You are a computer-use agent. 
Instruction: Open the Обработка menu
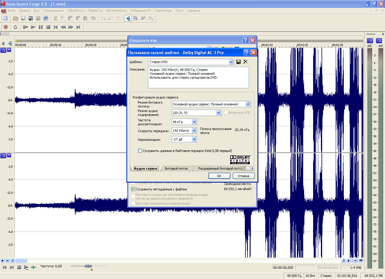76,11
